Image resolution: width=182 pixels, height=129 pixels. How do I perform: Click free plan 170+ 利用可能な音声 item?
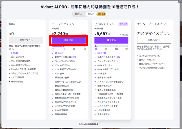(x=20, y=61)
